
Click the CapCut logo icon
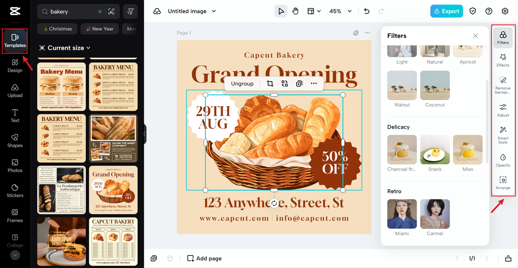point(15,11)
